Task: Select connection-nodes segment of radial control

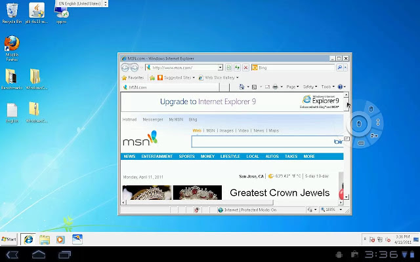Action: tap(374, 136)
